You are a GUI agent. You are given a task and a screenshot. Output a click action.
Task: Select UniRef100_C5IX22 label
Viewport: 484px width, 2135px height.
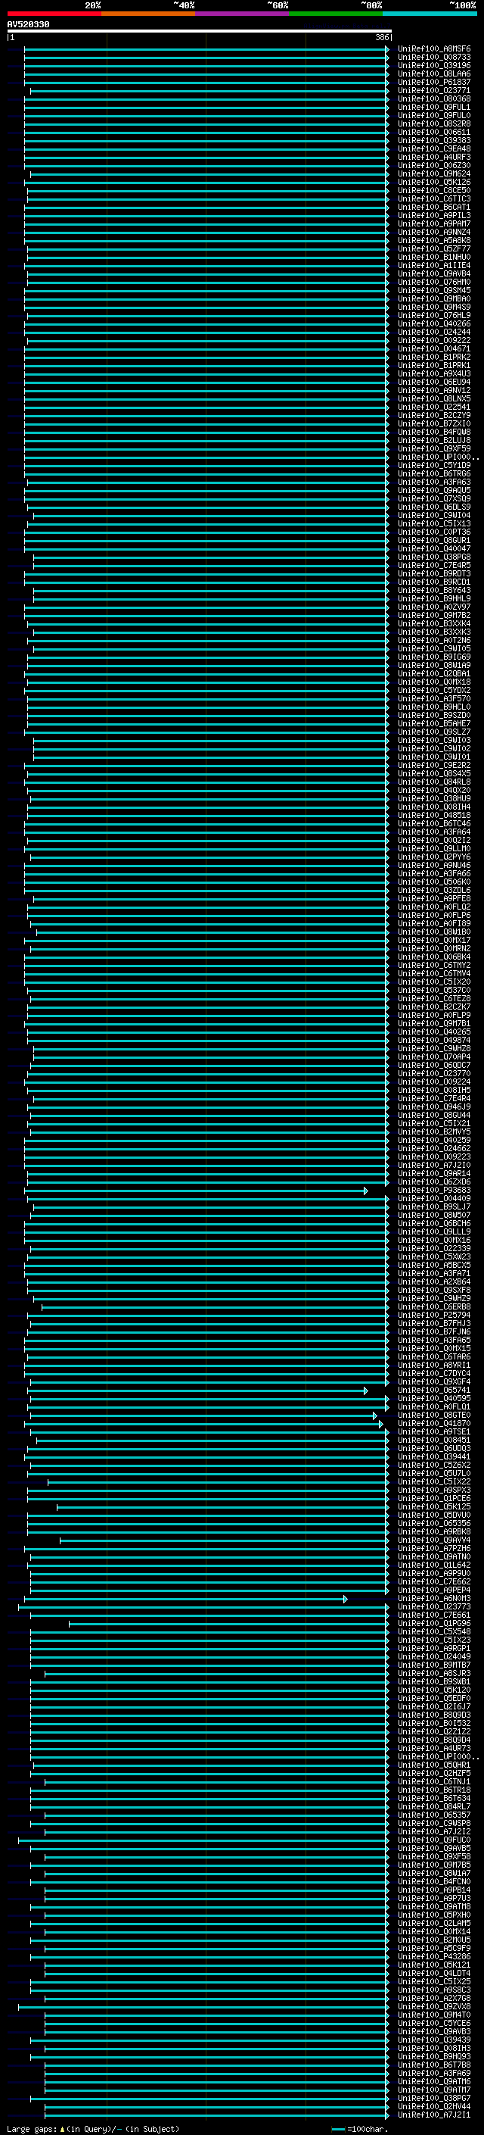pyautogui.click(x=434, y=1482)
